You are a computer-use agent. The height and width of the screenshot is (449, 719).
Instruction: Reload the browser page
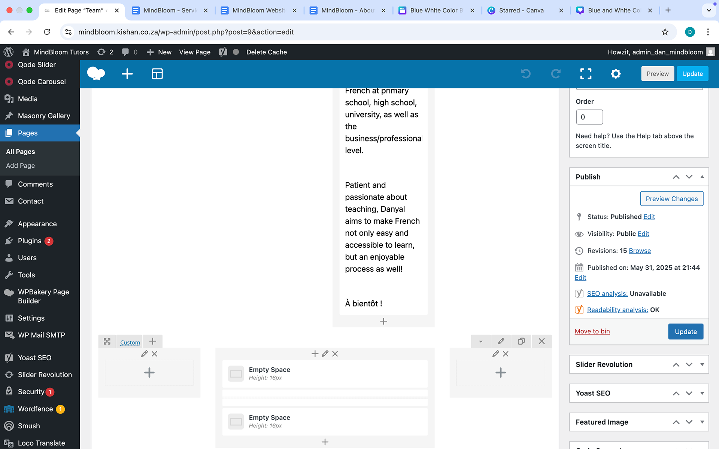click(x=47, y=32)
